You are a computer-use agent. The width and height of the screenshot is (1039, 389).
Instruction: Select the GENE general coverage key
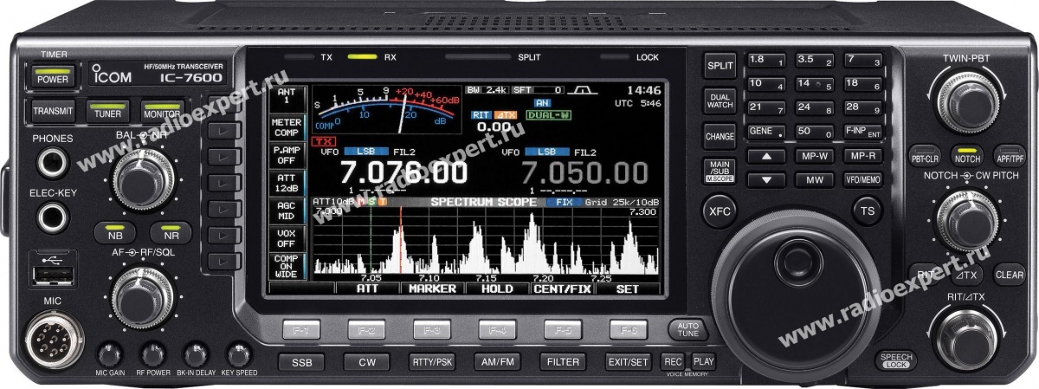(x=766, y=132)
